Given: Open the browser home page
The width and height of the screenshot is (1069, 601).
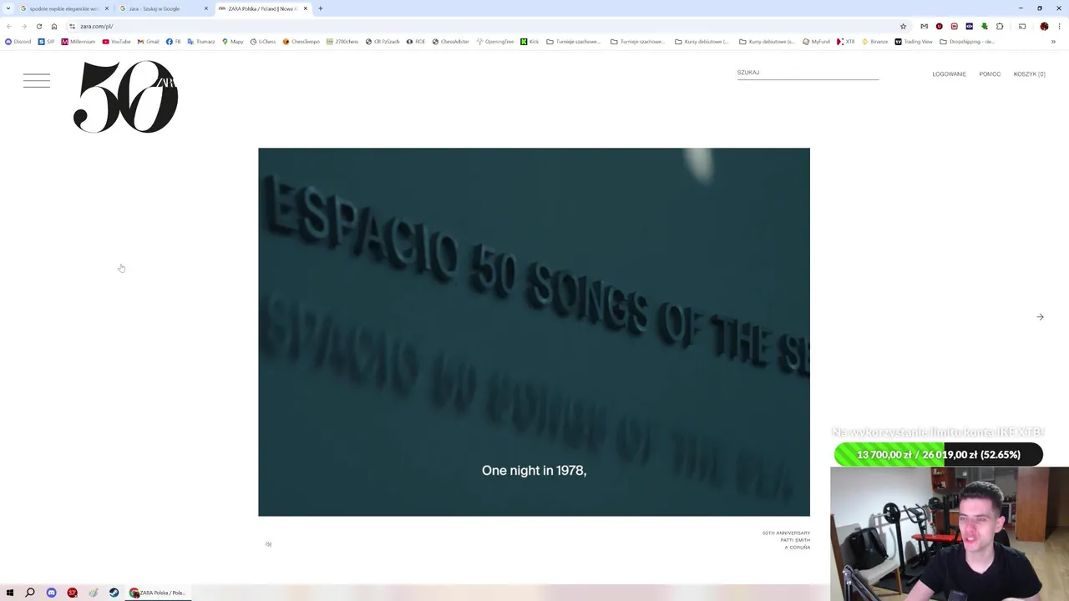Looking at the screenshot, I should click(x=54, y=26).
